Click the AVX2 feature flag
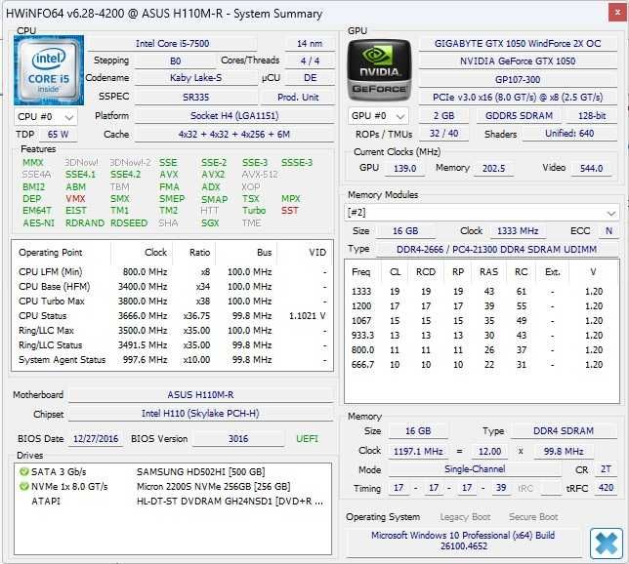Screen dimensions: 629x564 [x=213, y=175]
